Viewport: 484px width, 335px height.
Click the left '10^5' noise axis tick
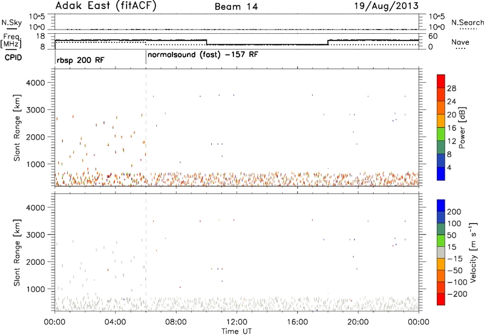[37, 16]
